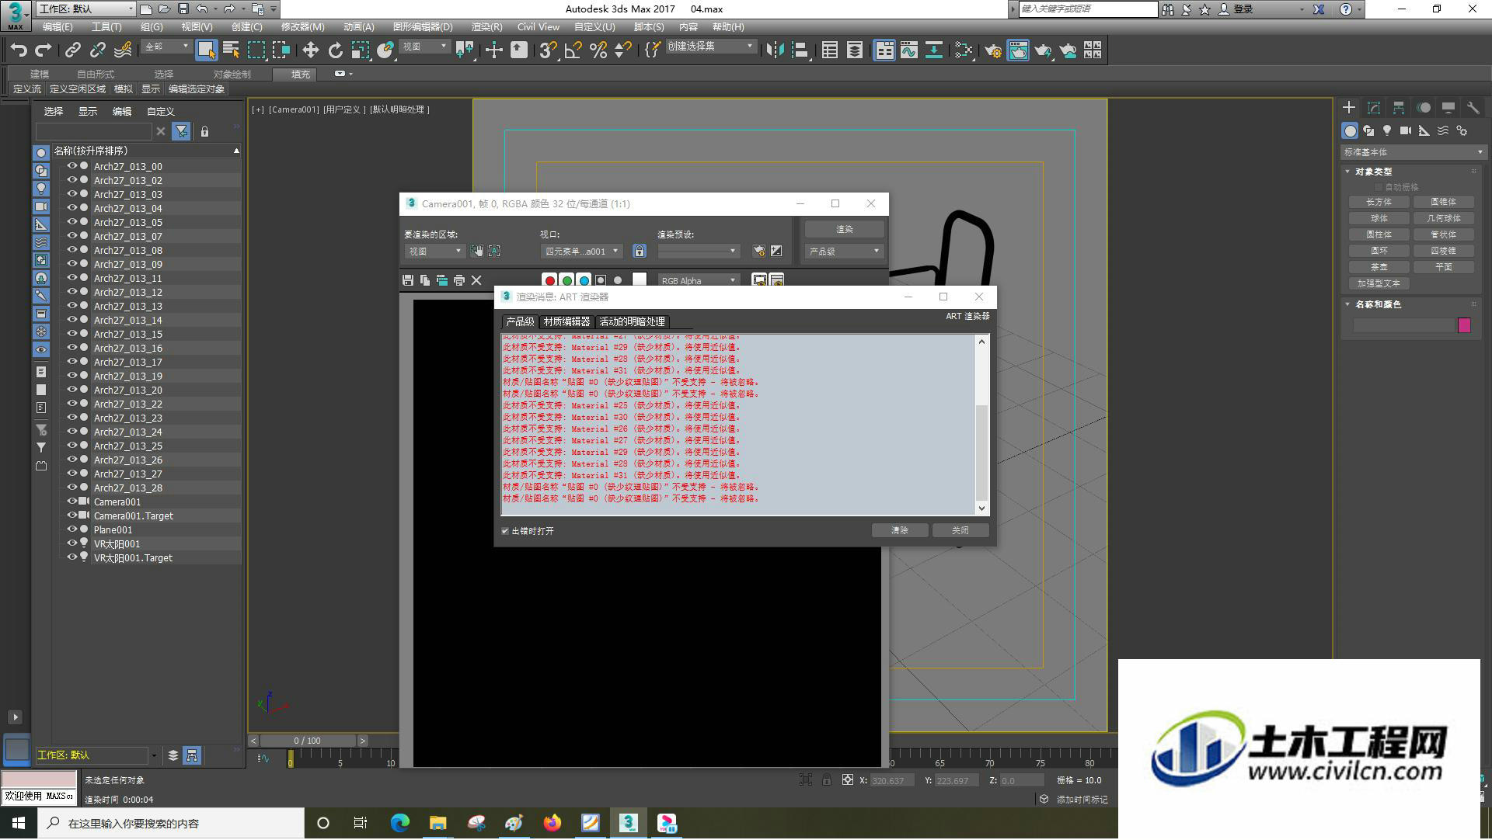Open the 产品级 render mode dropdown

click(x=844, y=251)
